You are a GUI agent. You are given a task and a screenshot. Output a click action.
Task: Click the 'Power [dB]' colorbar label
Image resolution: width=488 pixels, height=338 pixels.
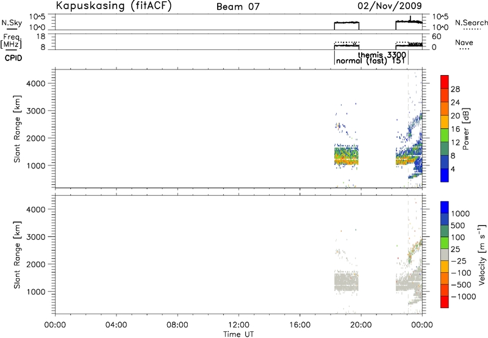tap(465, 129)
